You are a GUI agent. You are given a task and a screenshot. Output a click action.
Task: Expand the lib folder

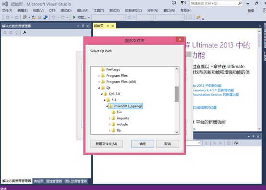point(109,131)
